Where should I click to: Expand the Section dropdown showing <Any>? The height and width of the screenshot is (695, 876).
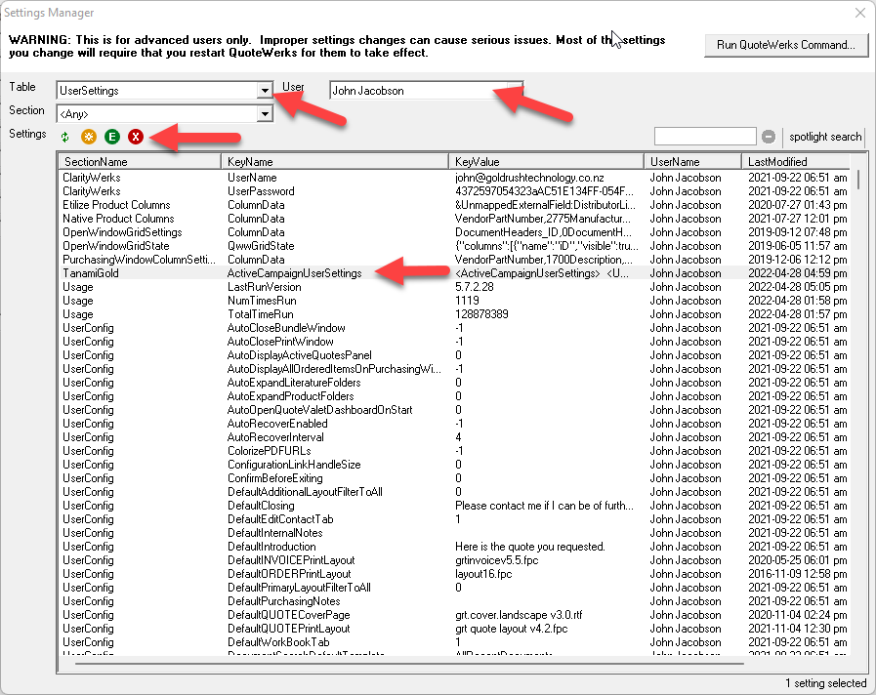pos(264,114)
